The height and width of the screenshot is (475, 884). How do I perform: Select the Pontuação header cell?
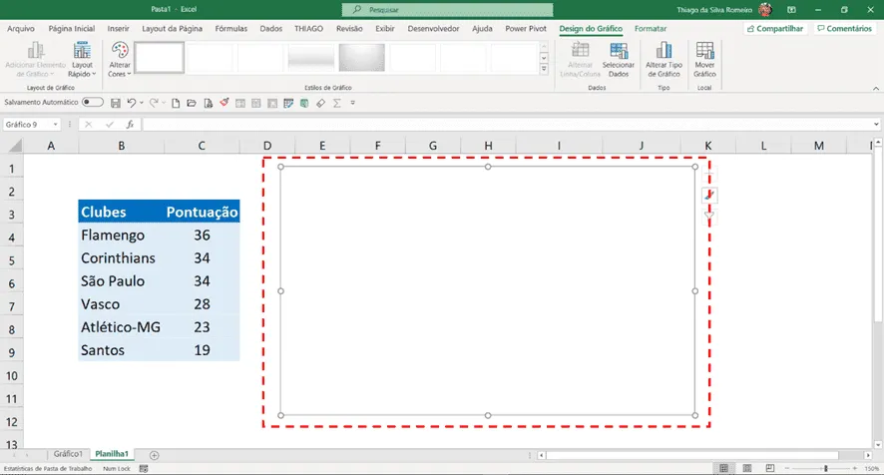[202, 212]
